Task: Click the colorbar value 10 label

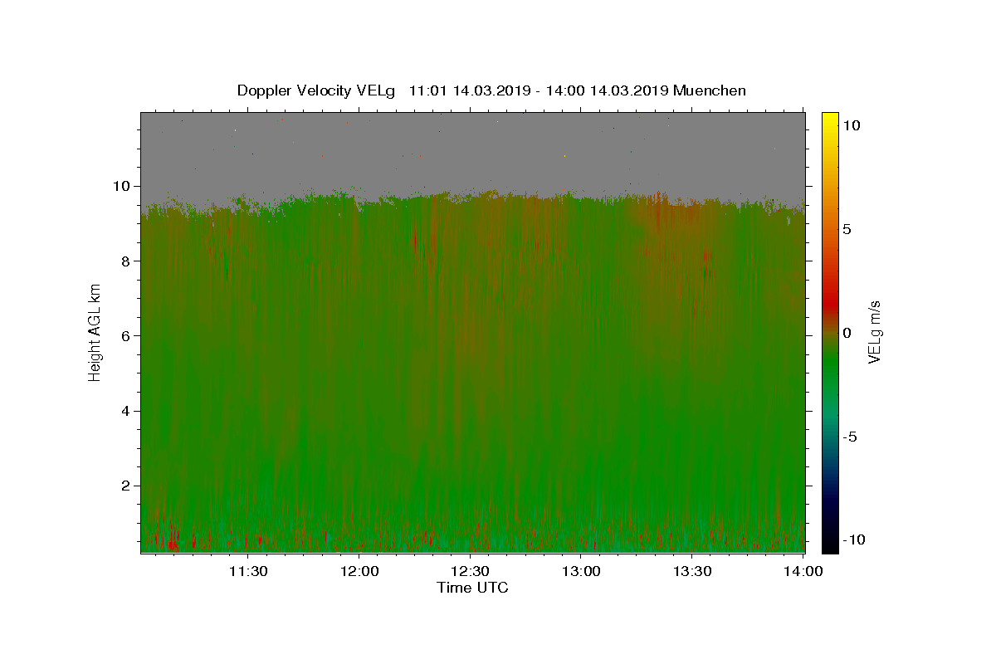Action: pyautogui.click(x=851, y=125)
